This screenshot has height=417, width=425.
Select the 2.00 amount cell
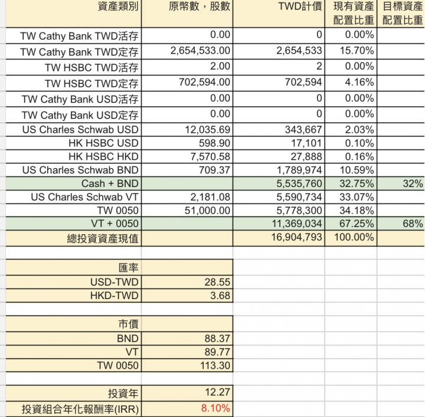point(187,67)
